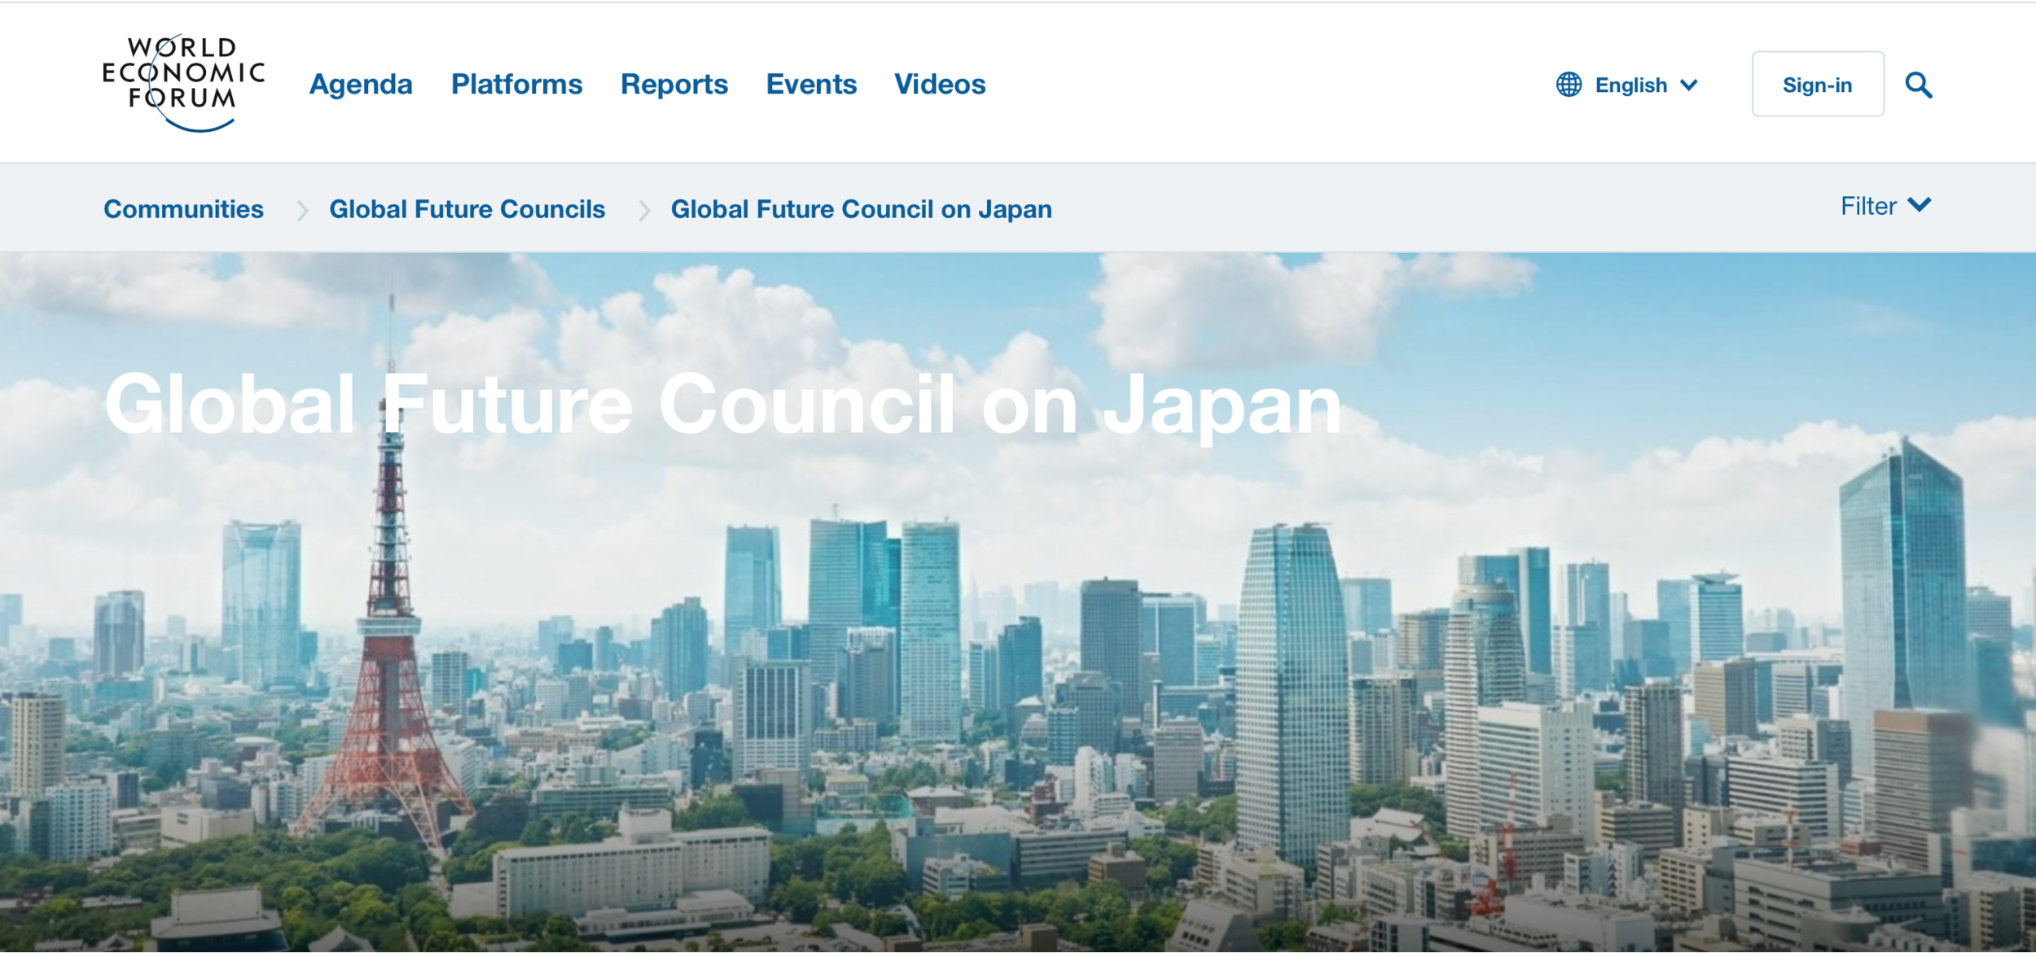Screen dimensions: 2036x957
Task: Go to the Platforms menu item
Action: coord(516,84)
